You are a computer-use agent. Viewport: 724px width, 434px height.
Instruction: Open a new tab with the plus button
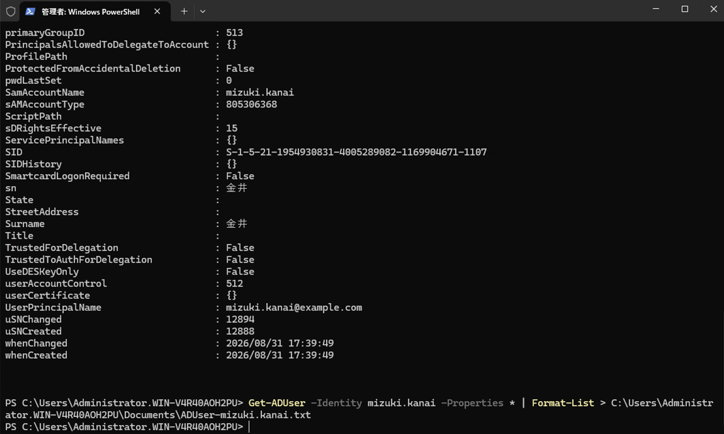pos(184,11)
